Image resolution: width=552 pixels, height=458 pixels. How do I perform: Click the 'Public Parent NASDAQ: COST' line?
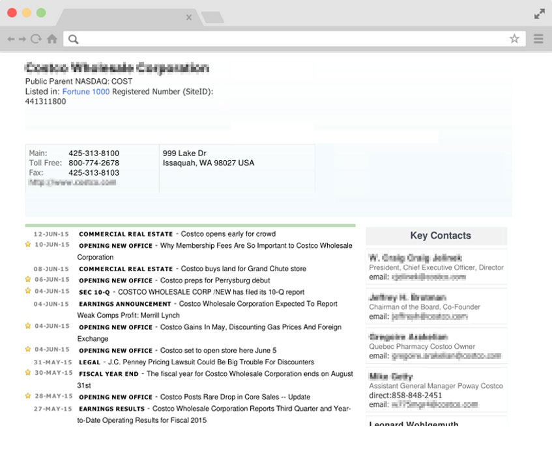point(79,81)
